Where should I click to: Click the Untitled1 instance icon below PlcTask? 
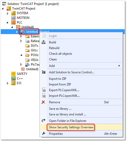[x=23, y=69]
